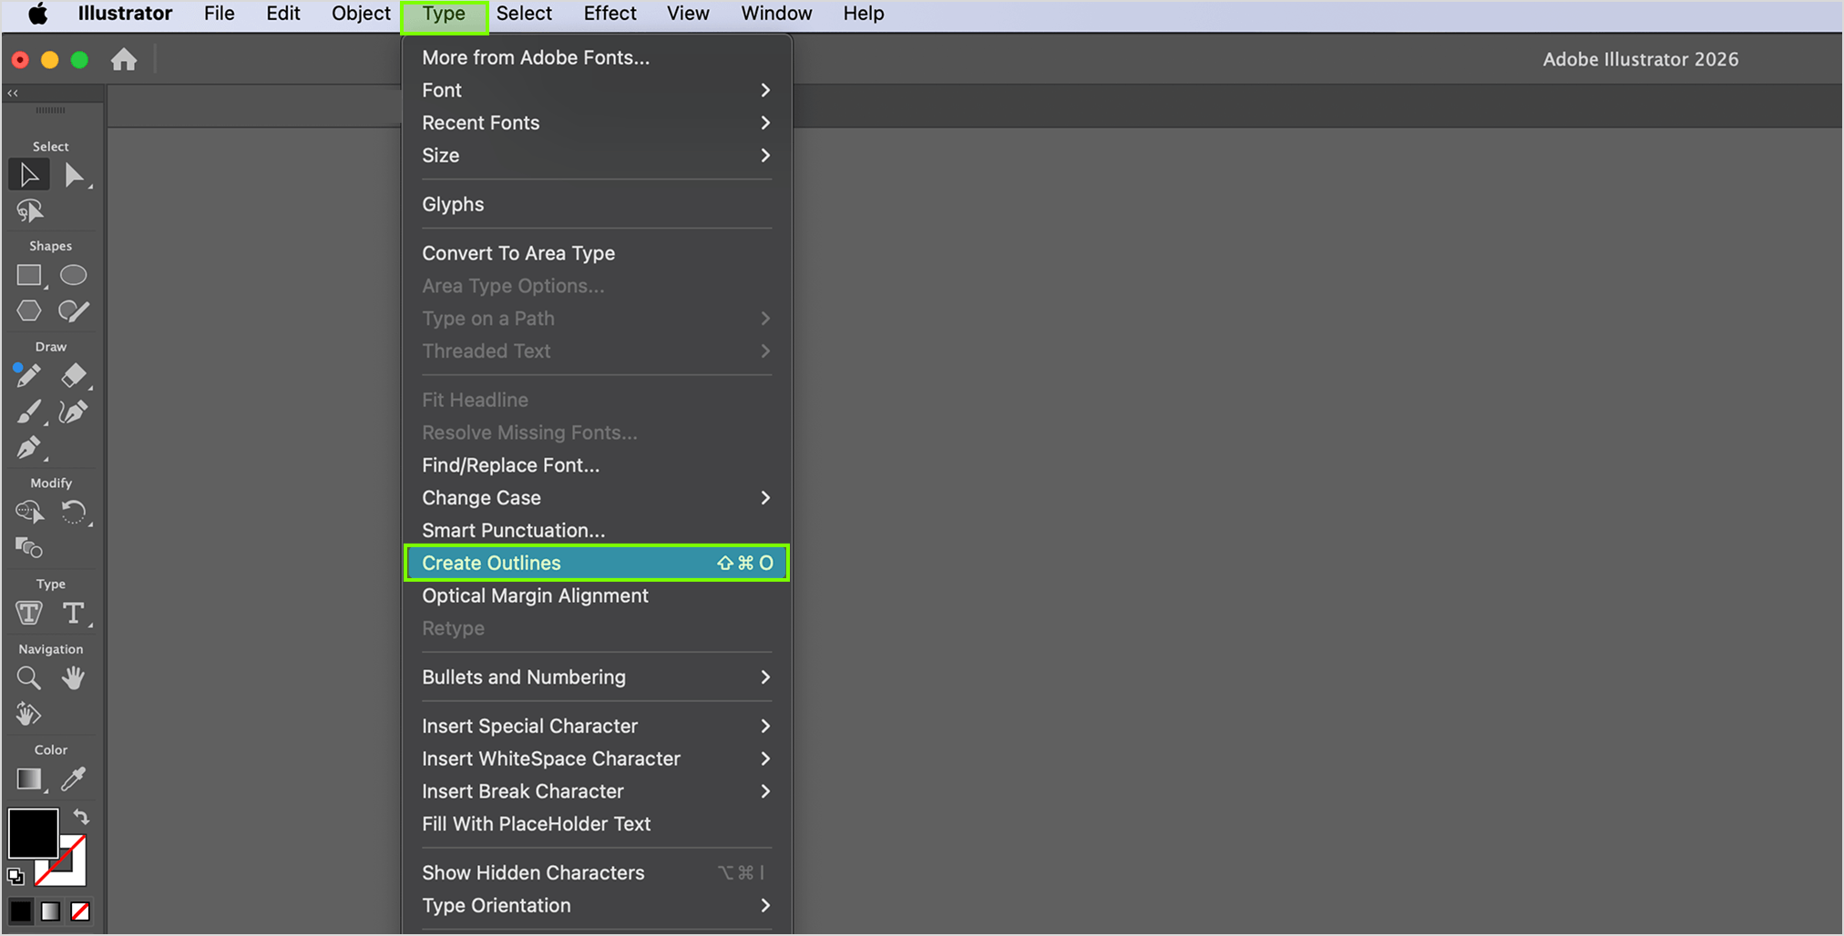
Task: Swap fill and stroke colors
Action: click(81, 817)
